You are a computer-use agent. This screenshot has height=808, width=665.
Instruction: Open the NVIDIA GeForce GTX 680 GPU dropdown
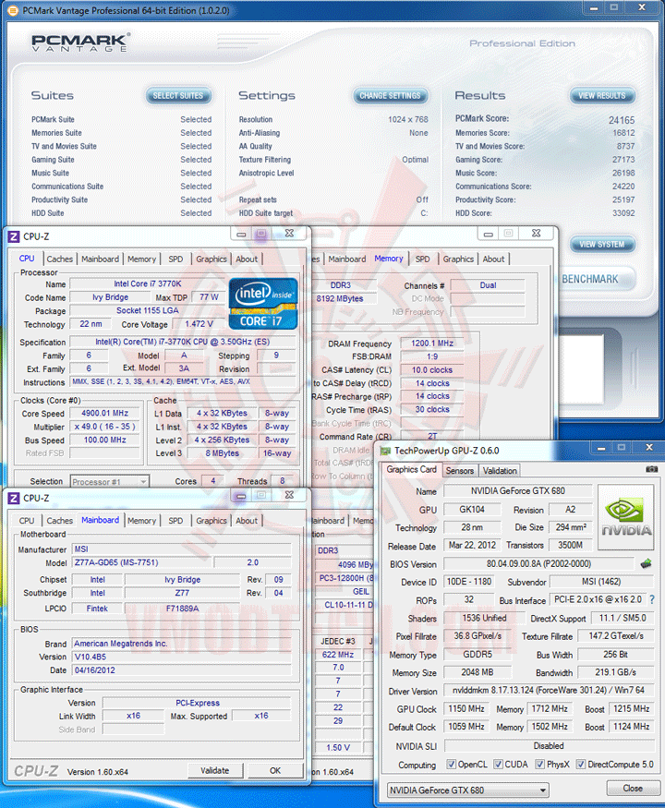pos(467,790)
